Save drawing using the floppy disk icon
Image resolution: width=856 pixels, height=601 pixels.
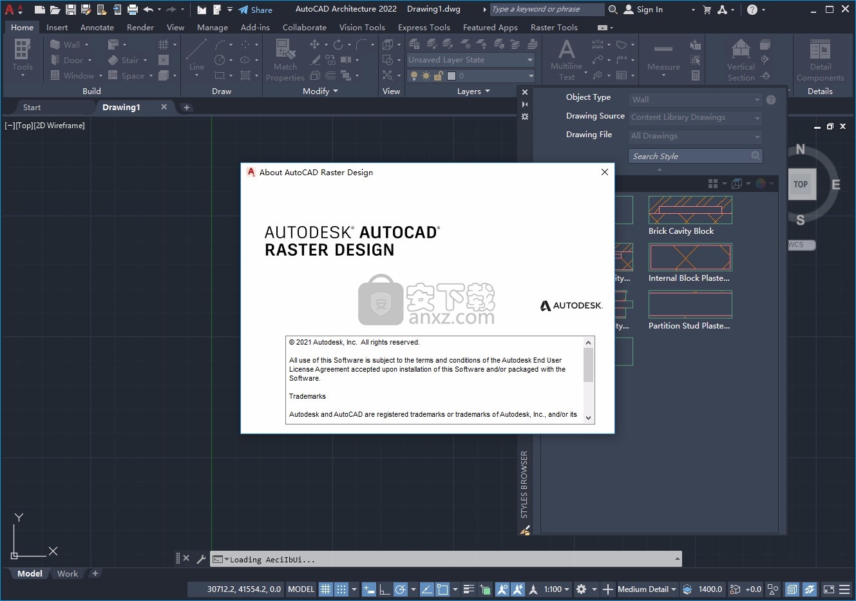pyautogui.click(x=71, y=10)
